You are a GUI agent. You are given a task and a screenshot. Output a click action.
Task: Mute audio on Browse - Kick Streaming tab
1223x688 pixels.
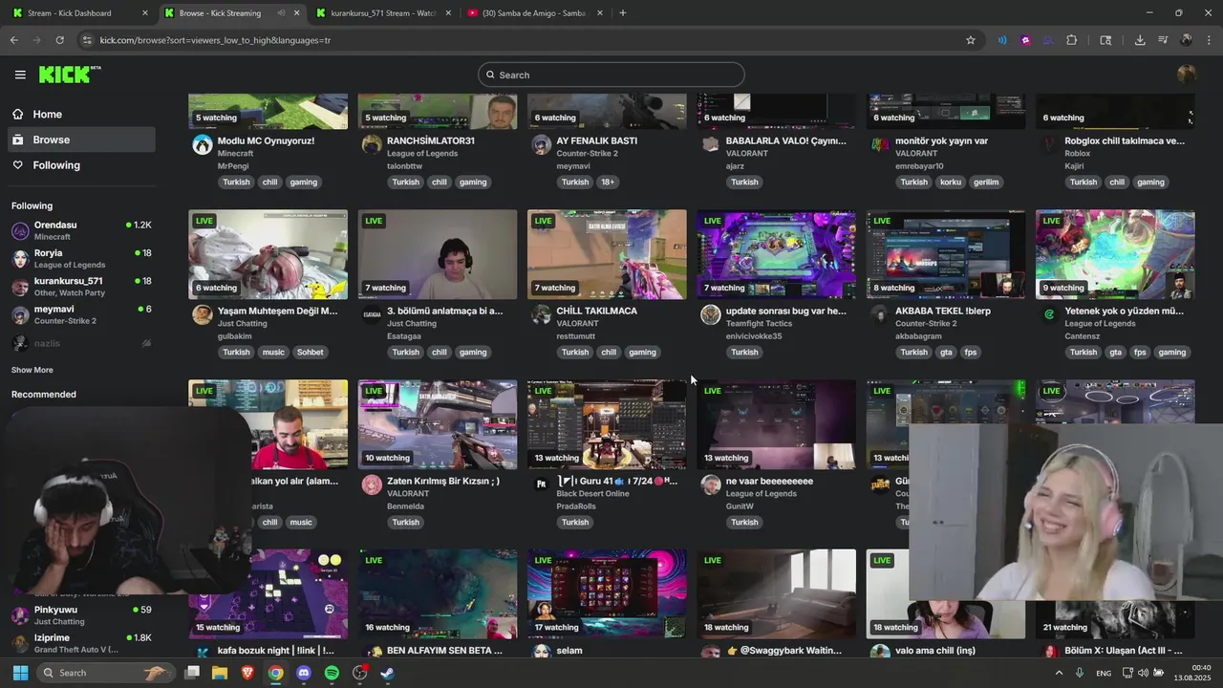pos(281,13)
